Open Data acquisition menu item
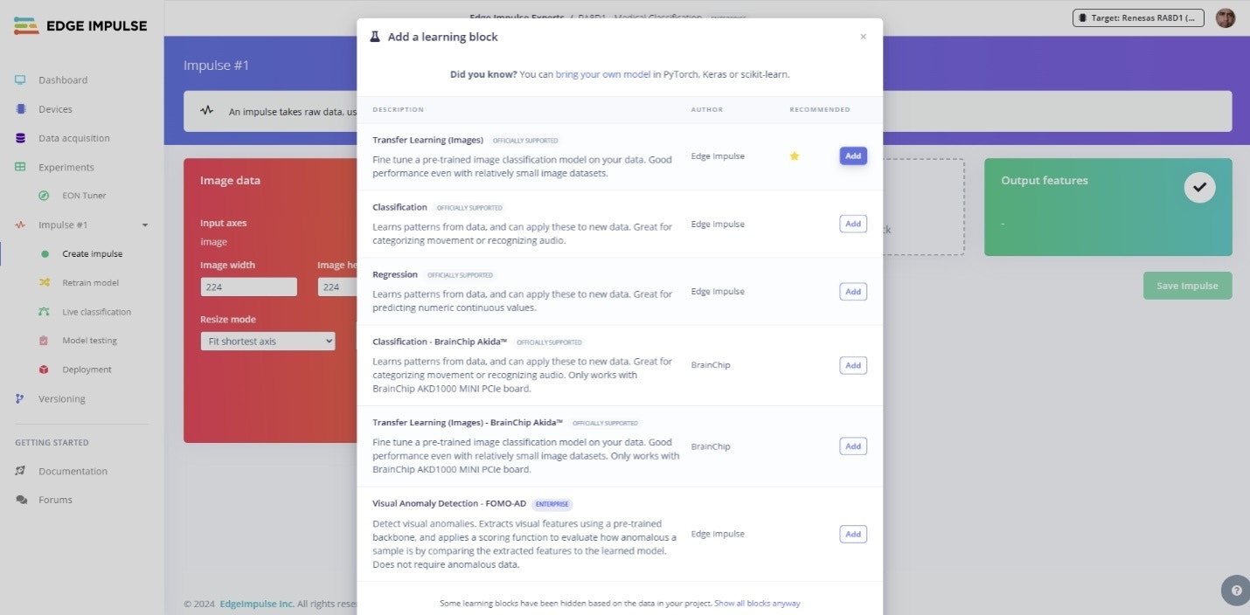Image resolution: width=1250 pixels, height=615 pixels. coord(74,138)
